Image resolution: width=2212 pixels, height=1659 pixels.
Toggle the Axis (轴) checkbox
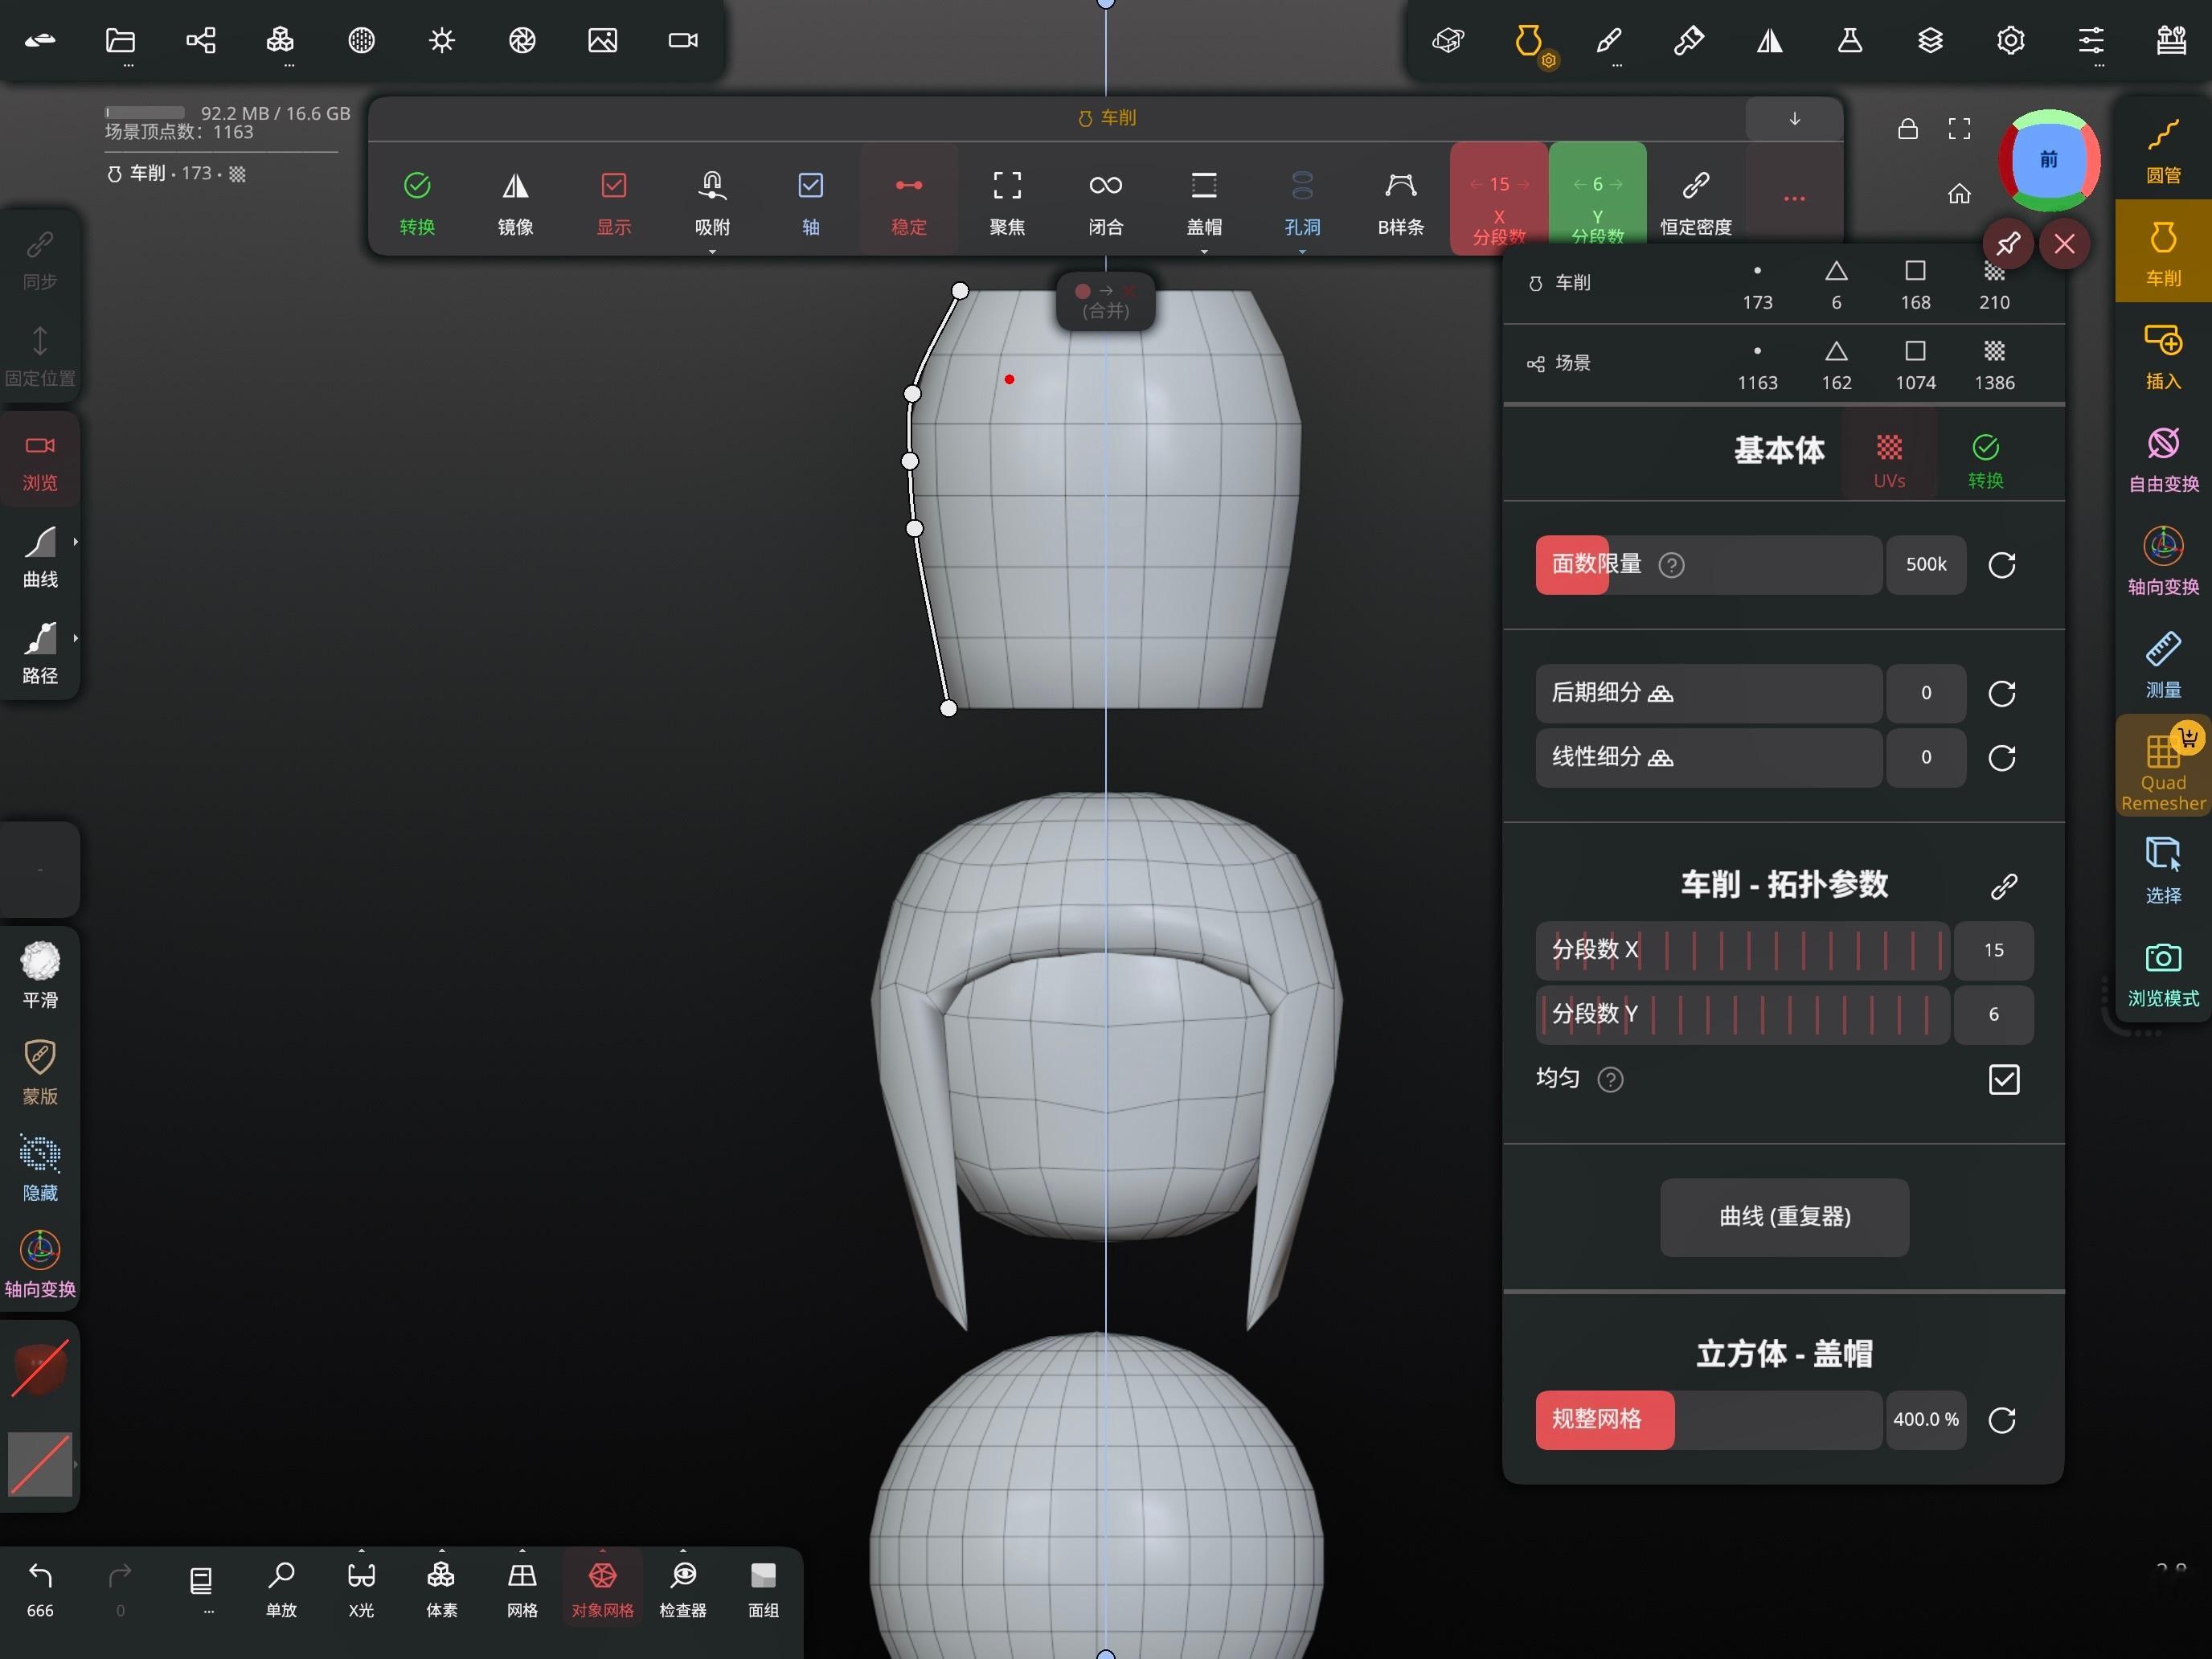click(x=811, y=202)
